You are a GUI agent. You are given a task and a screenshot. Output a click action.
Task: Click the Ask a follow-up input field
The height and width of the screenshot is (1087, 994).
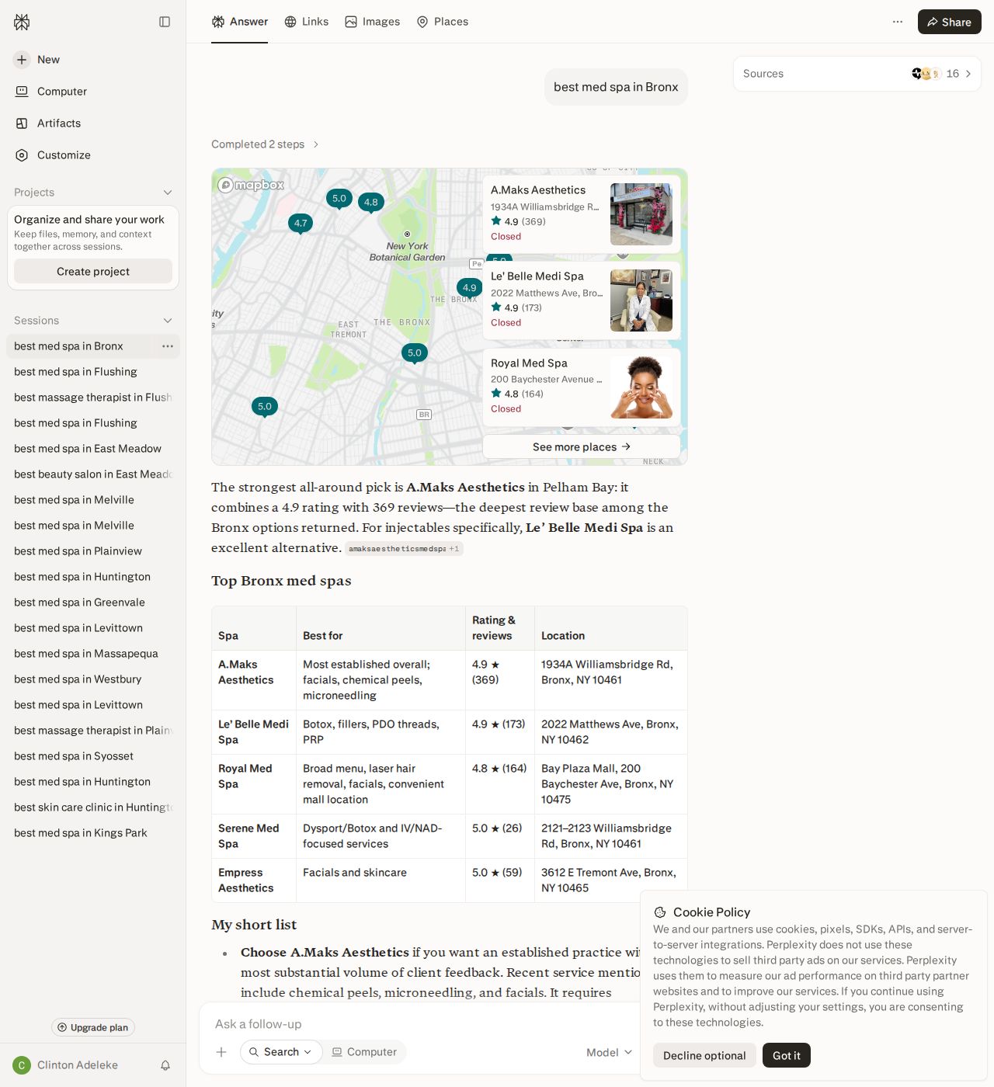click(419, 1024)
